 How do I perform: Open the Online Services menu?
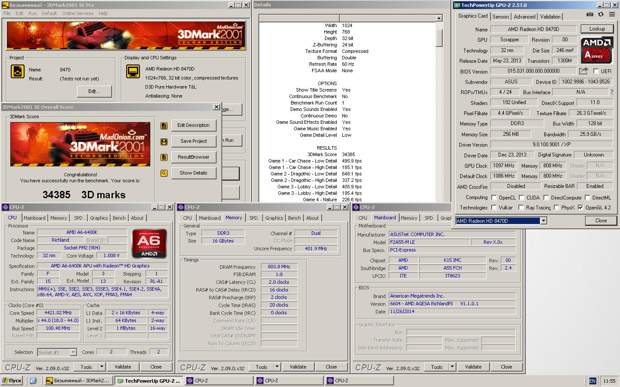click(x=77, y=13)
